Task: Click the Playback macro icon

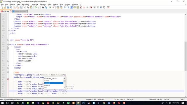Action: coord(98,7)
